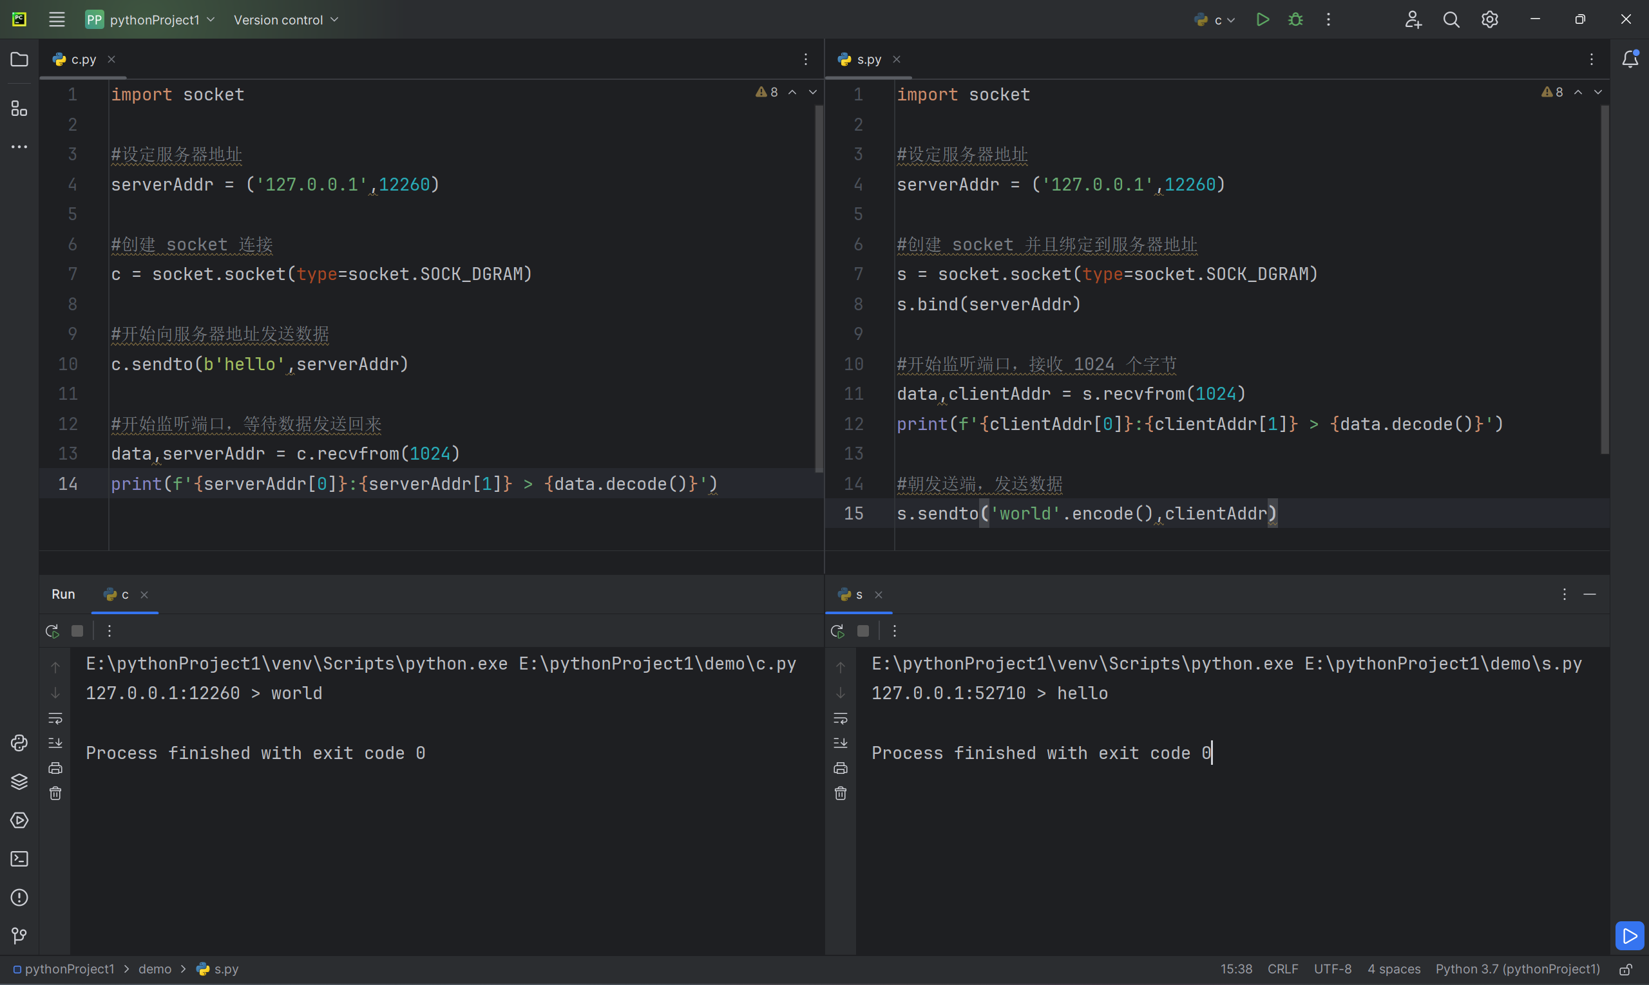1649x985 pixels.
Task: Open the main hamburger menu
Action: click(x=57, y=19)
